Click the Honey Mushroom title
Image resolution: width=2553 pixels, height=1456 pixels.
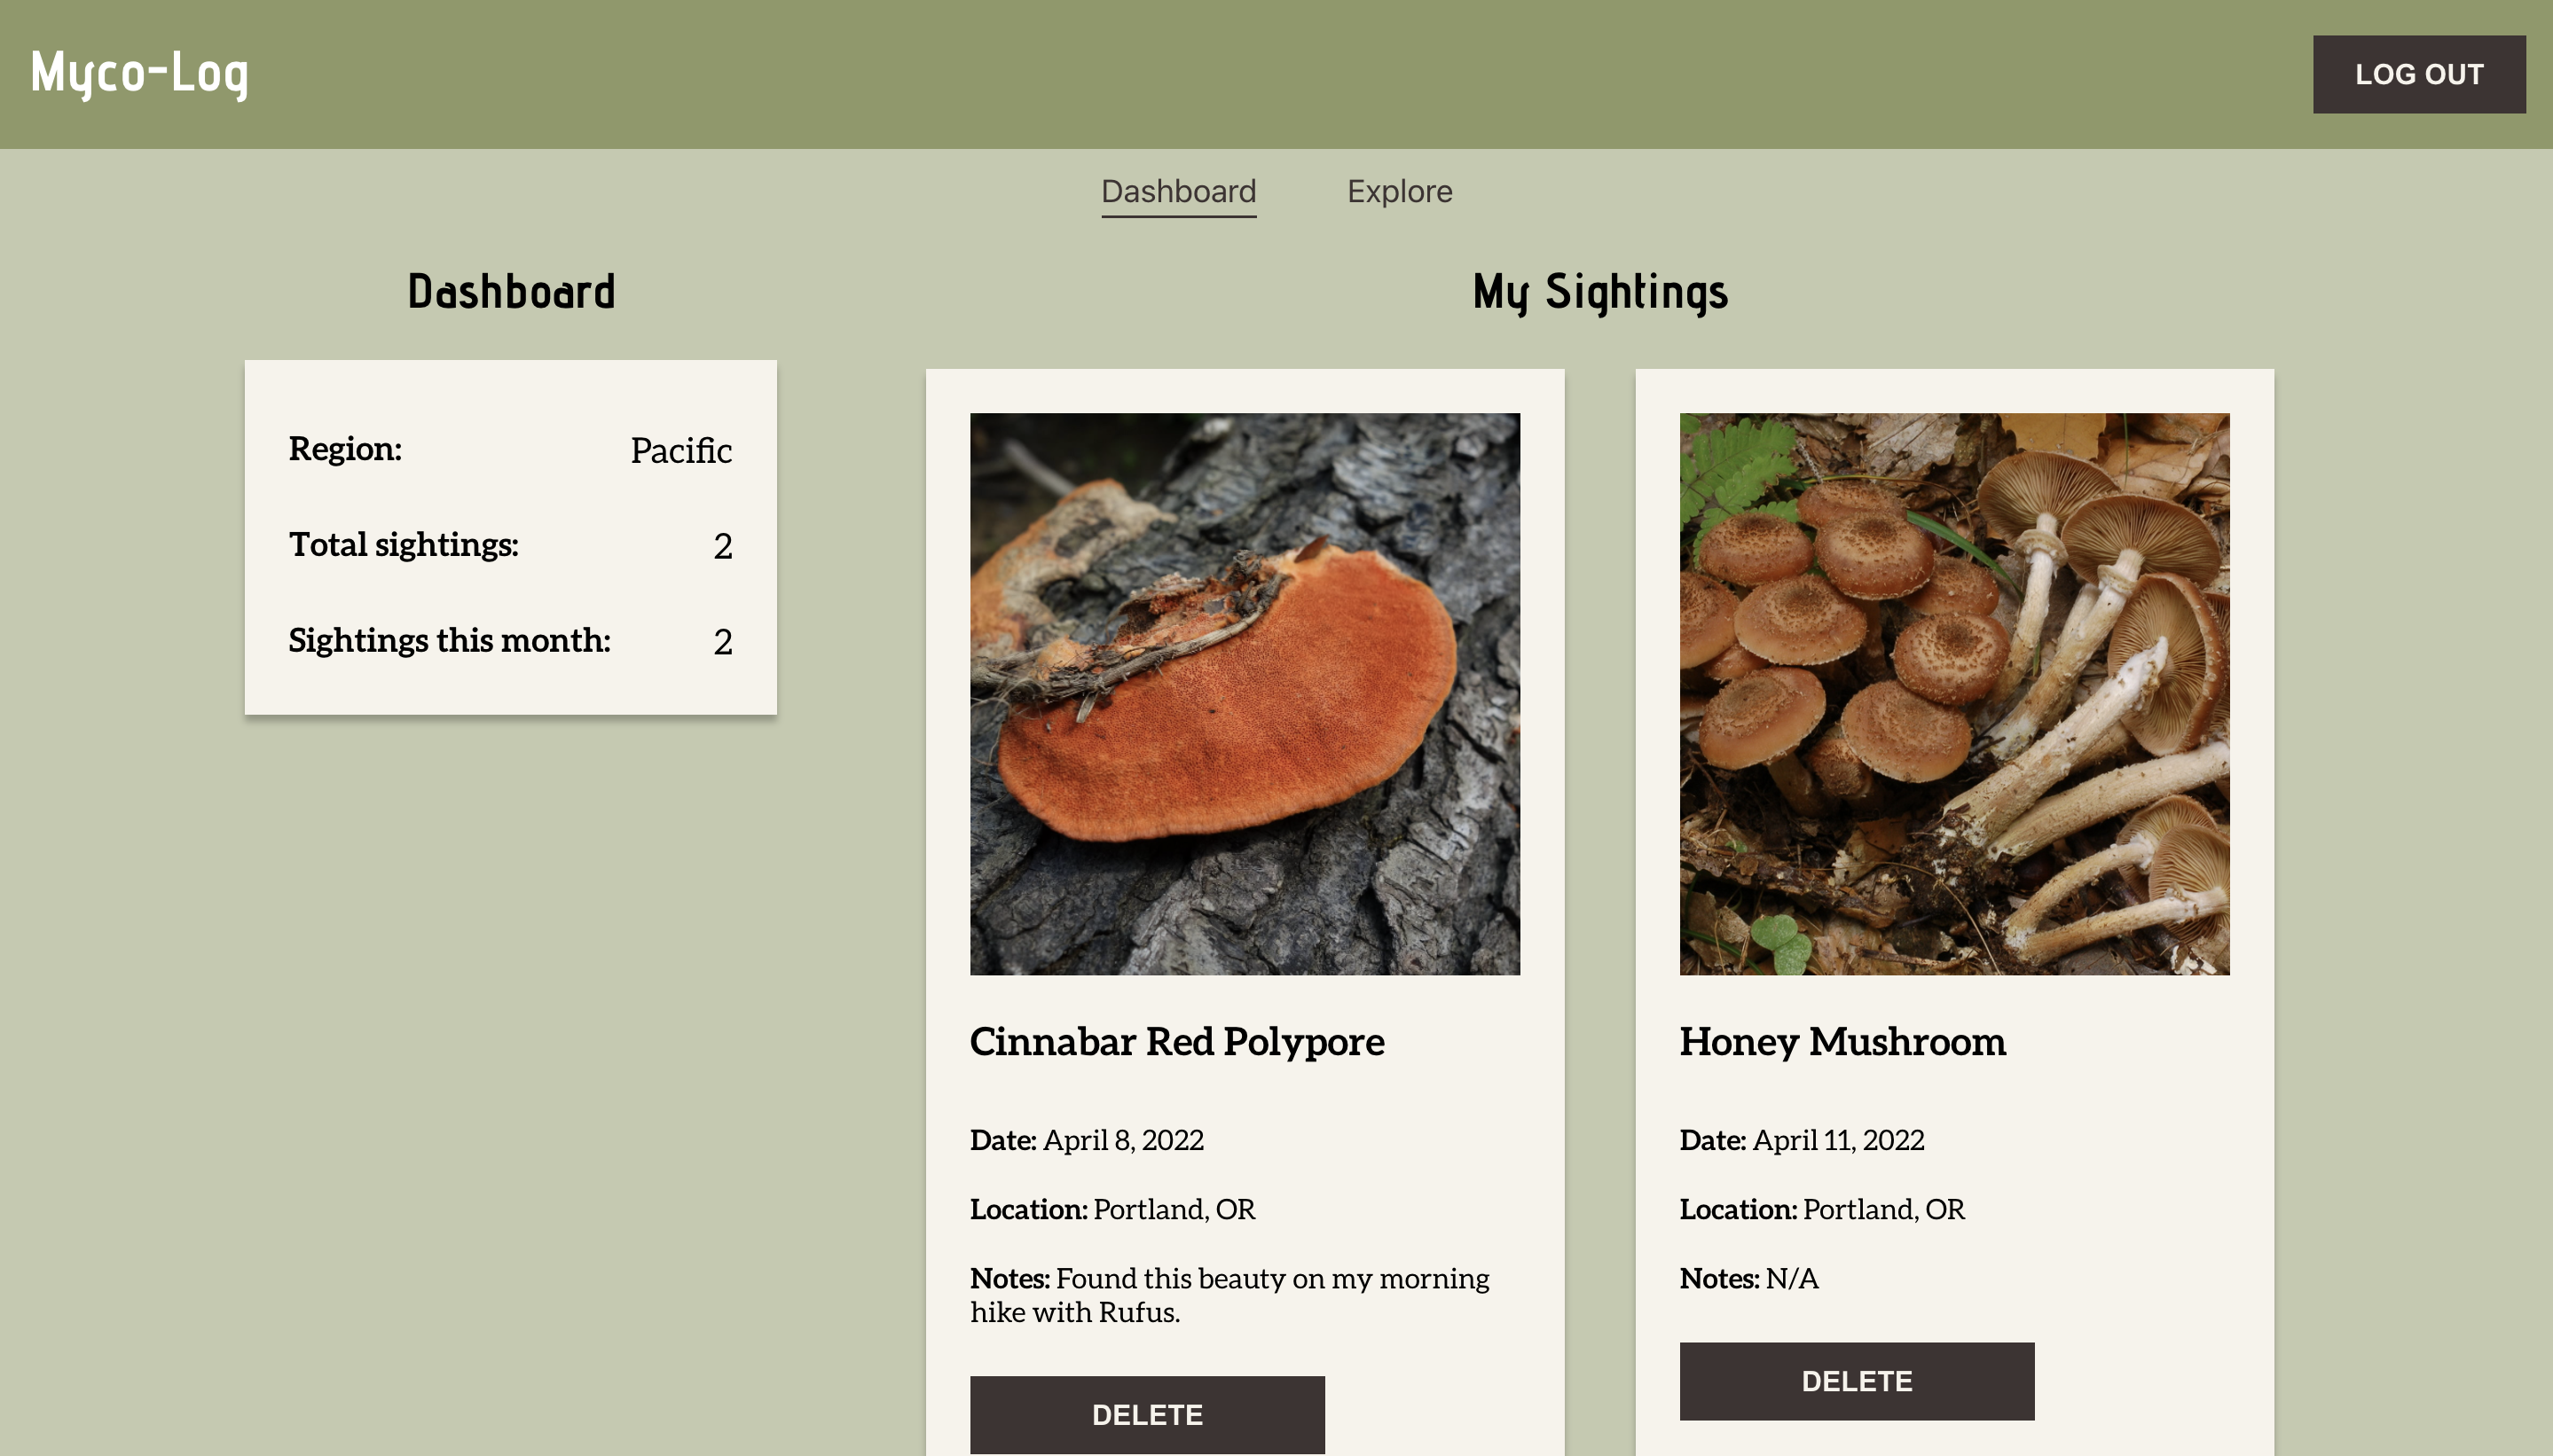tap(1842, 1042)
